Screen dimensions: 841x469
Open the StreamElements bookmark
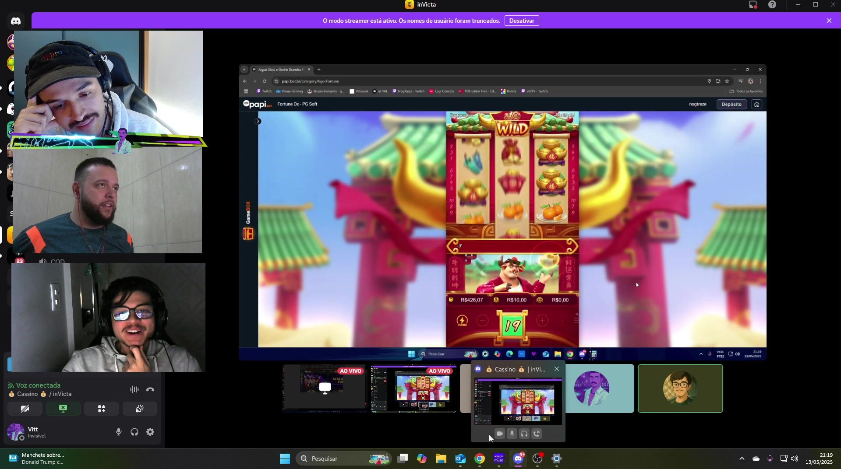tap(326, 91)
